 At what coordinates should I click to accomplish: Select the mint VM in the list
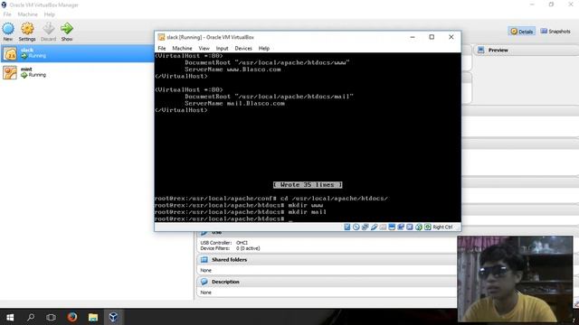coord(77,72)
